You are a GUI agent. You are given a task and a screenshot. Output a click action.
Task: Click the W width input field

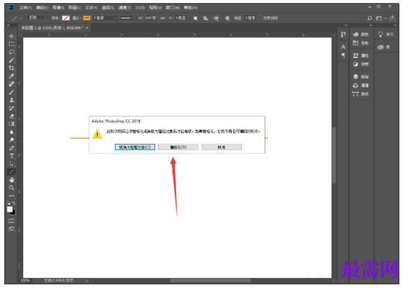(x=150, y=18)
